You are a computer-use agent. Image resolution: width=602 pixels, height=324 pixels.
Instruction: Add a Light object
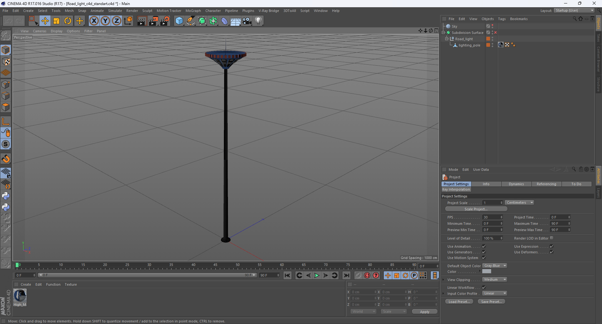coord(258,21)
